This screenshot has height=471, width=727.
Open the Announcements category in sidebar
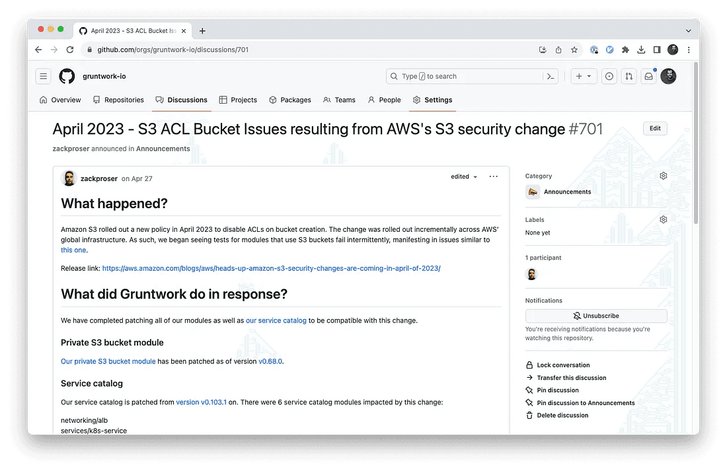(558, 192)
